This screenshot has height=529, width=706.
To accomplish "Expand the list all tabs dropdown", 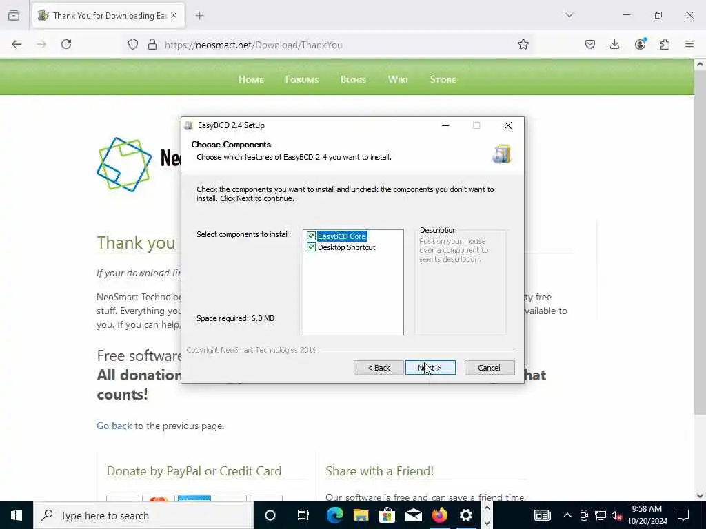I will [569, 15].
